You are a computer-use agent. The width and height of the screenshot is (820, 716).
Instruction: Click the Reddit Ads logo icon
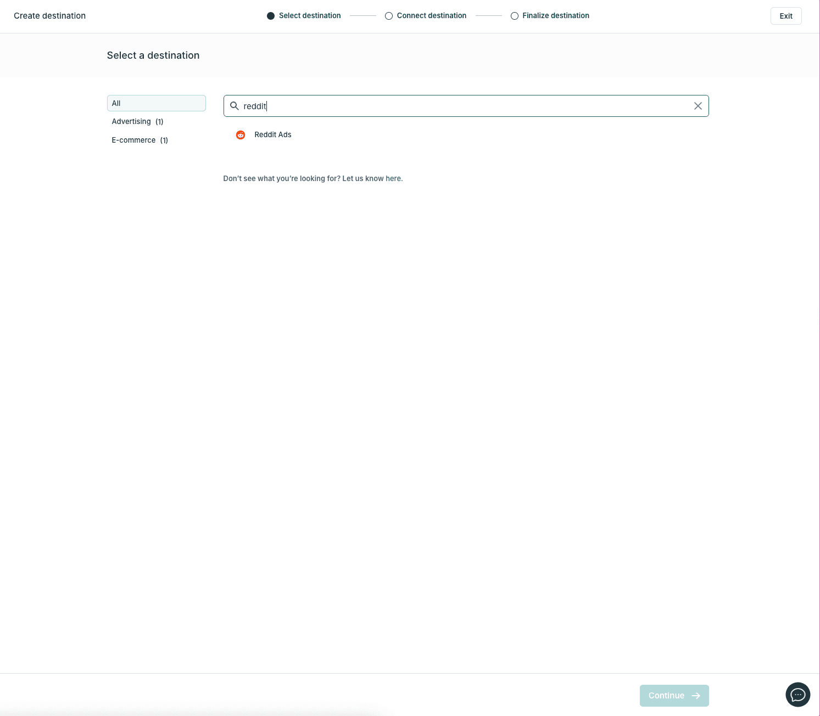(x=240, y=134)
